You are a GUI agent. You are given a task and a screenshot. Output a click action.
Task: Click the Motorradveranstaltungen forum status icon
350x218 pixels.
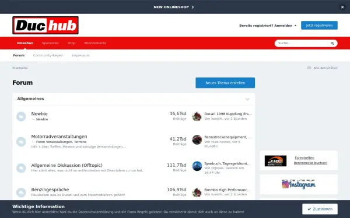(21, 142)
